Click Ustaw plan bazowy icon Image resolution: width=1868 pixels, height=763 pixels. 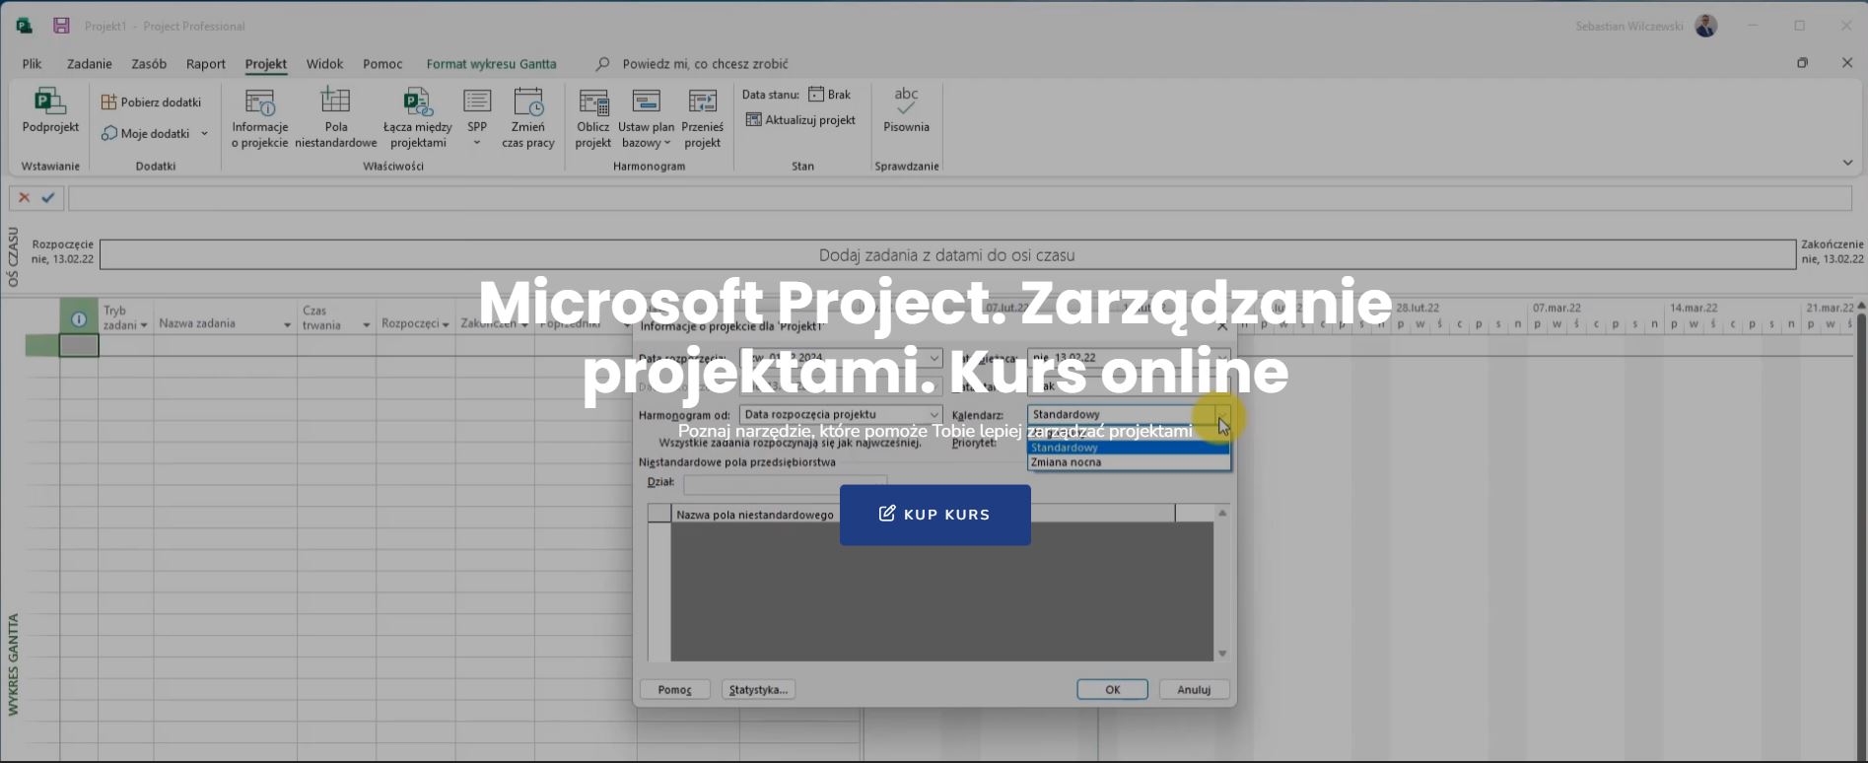(x=647, y=102)
